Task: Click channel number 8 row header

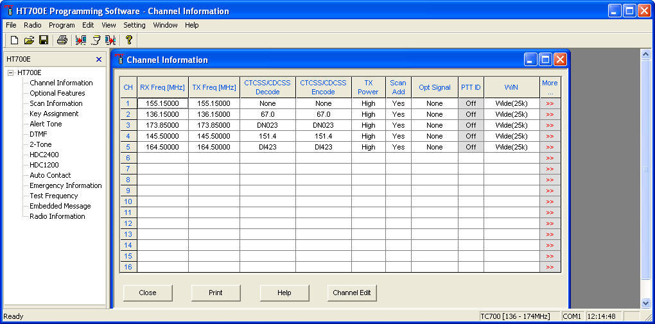Action: [x=128, y=180]
